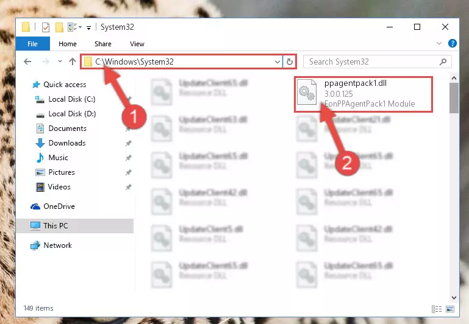The image size is (469, 324).
Task: Open Music folder in navigation pane
Action: pyautogui.click(x=52, y=158)
